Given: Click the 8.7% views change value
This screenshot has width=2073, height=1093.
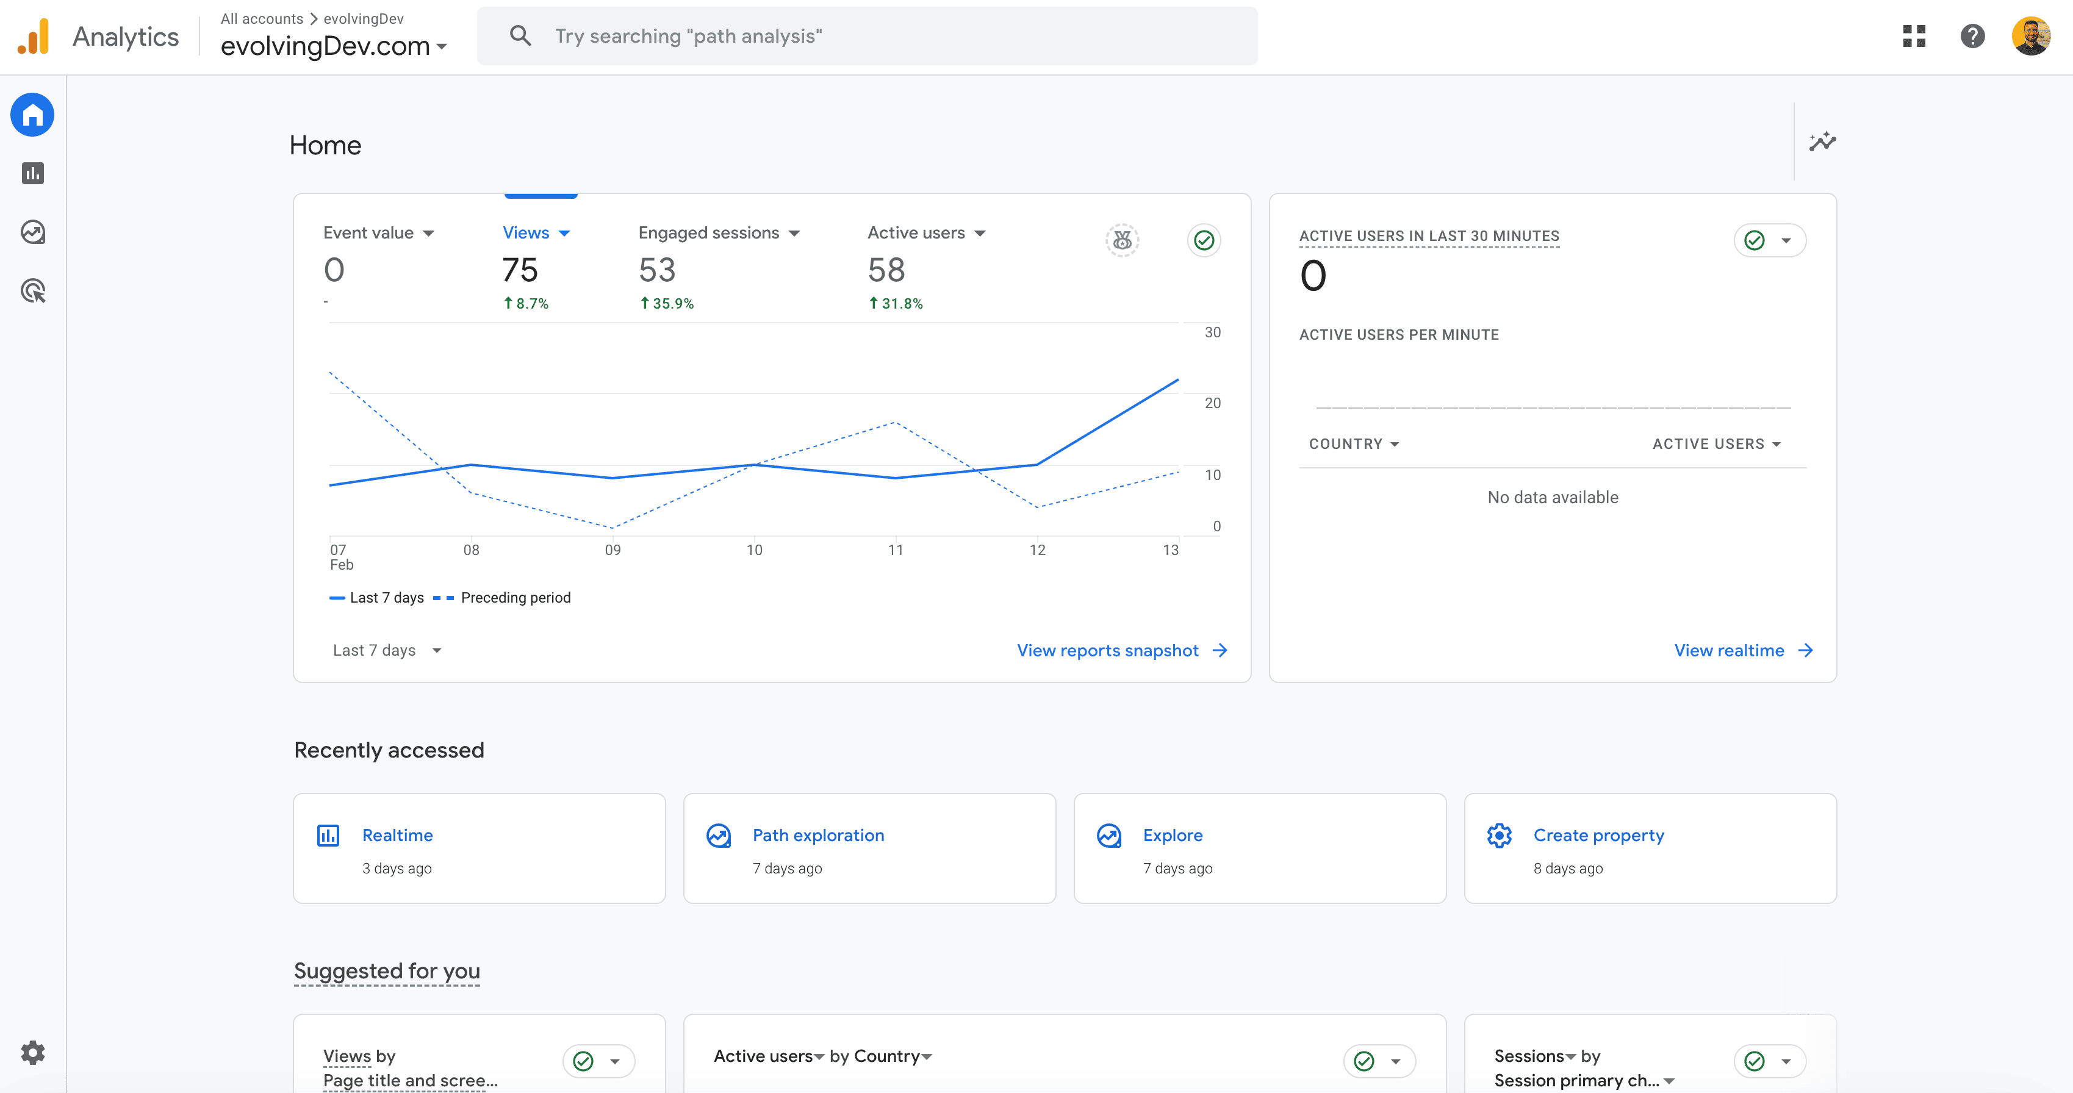Looking at the screenshot, I should point(526,303).
